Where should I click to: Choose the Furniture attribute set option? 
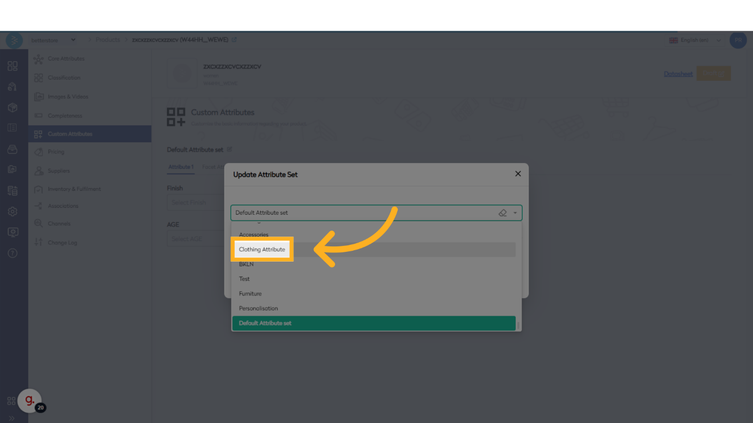(x=250, y=293)
